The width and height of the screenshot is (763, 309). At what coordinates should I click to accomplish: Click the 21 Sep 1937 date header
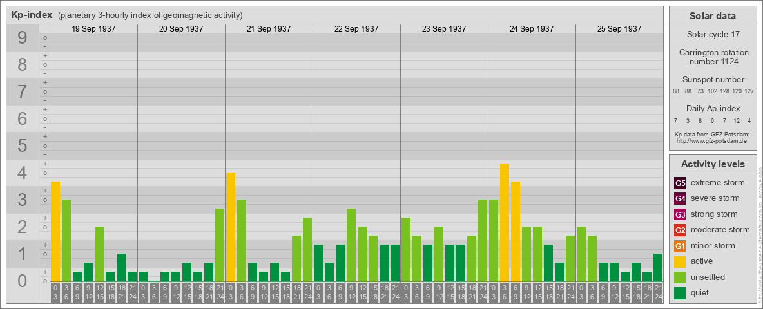(269, 29)
